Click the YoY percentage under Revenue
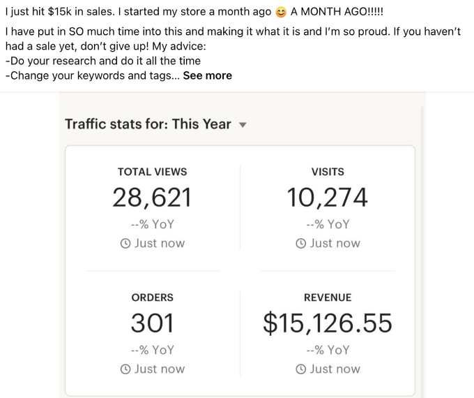Screen dimensions: 474x398 click(x=328, y=349)
